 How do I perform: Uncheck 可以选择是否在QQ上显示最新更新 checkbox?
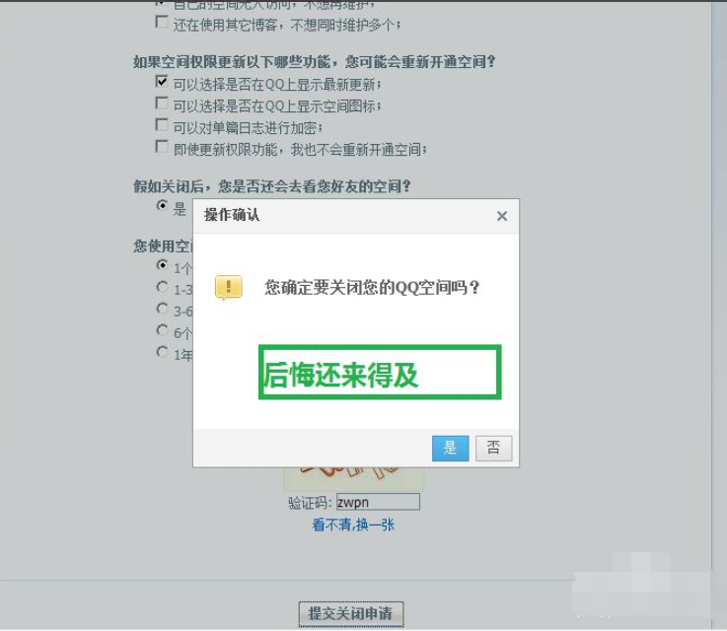tap(162, 83)
